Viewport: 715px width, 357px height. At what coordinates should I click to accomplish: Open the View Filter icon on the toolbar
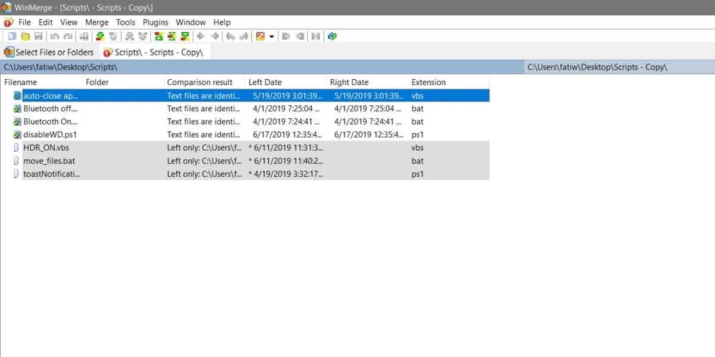pos(261,36)
